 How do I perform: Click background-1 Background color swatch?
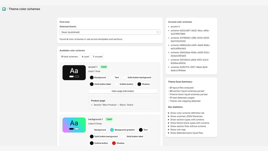[x=91, y=130]
